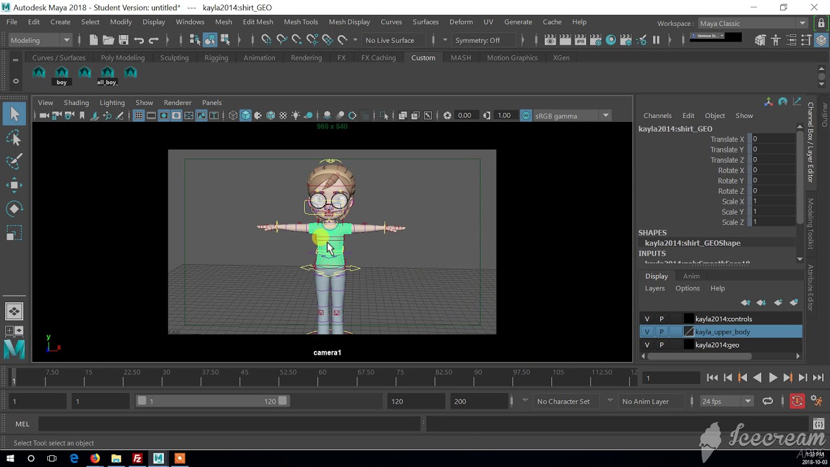The height and width of the screenshot is (467, 830).
Task: Open the Deform menu
Action: point(461,22)
